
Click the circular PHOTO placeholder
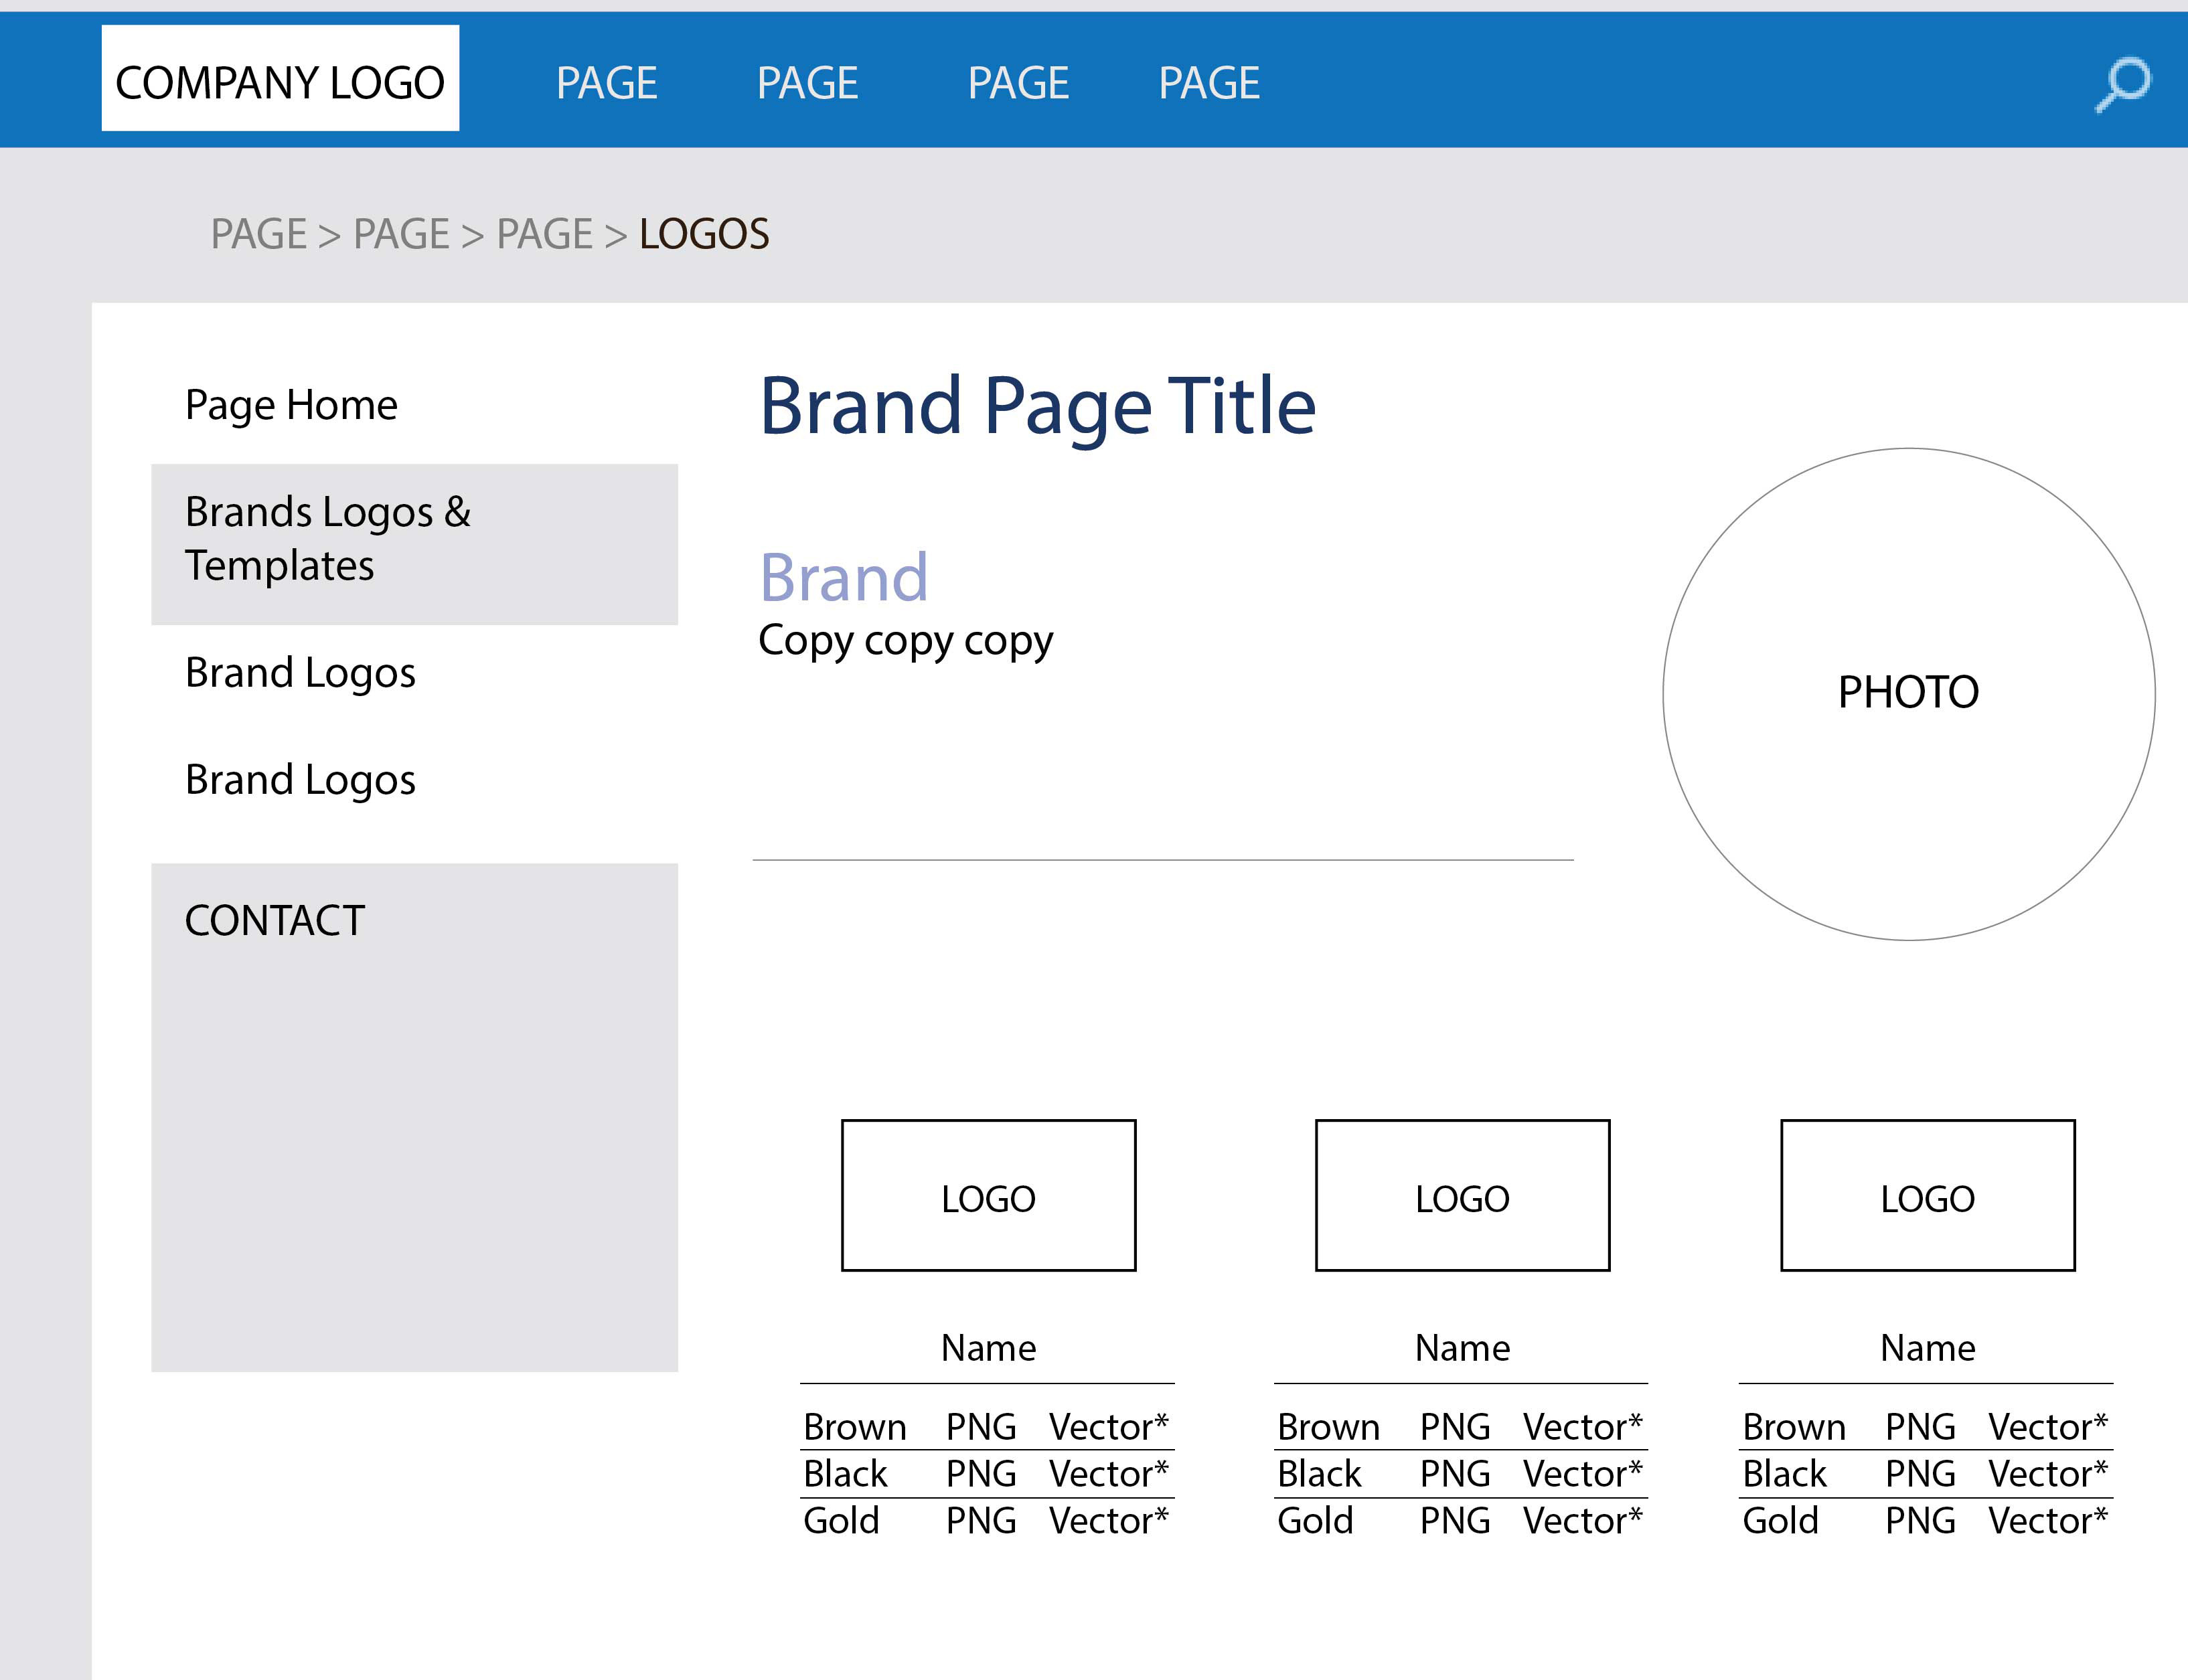point(1908,693)
